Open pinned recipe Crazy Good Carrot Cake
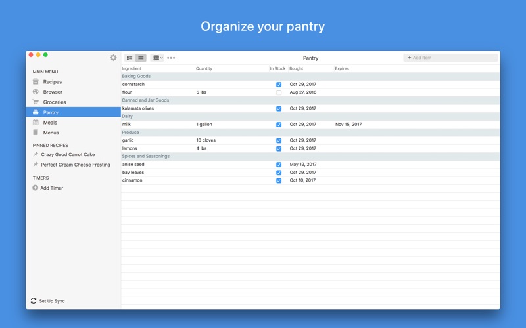Image resolution: width=526 pixels, height=328 pixels. pyautogui.click(x=68, y=155)
